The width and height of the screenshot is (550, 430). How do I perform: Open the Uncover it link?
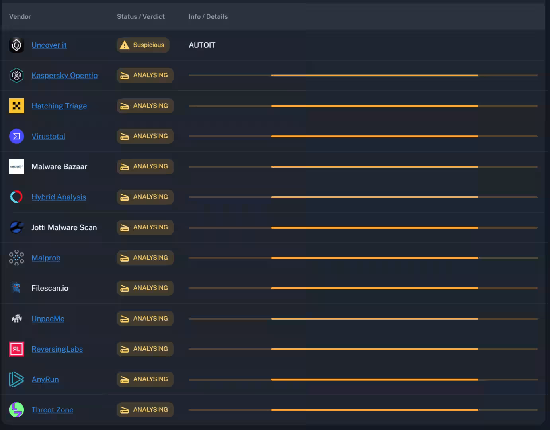point(49,45)
